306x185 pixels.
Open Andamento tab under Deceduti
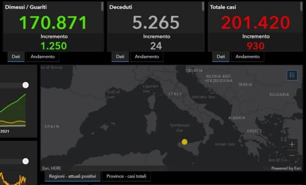point(147,56)
